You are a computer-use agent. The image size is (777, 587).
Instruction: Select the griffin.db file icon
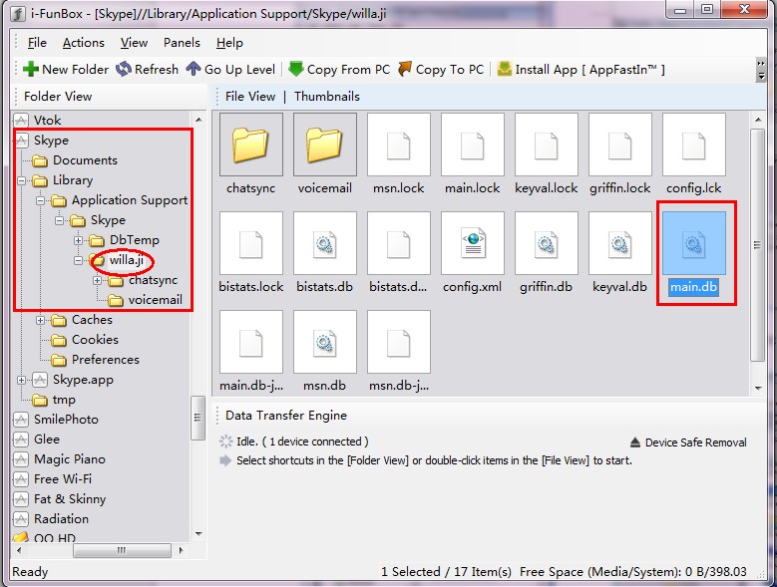[546, 243]
